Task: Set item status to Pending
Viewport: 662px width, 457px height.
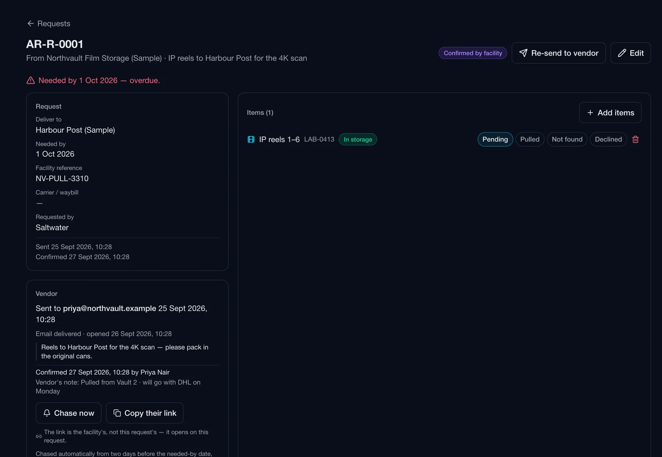Action: click(495, 139)
